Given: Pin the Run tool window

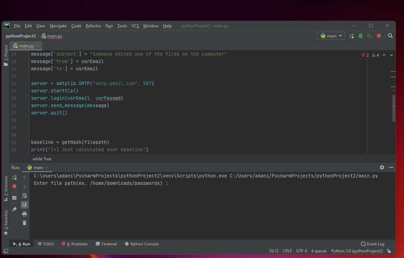Looking at the screenshot, I should coord(14,209).
